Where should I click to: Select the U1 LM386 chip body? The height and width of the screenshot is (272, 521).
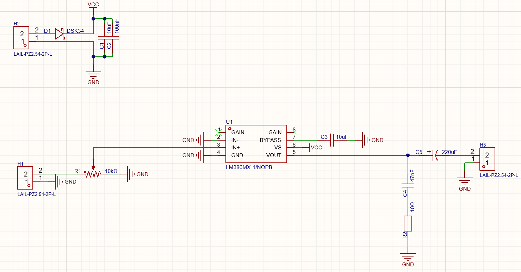pos(256,144)
